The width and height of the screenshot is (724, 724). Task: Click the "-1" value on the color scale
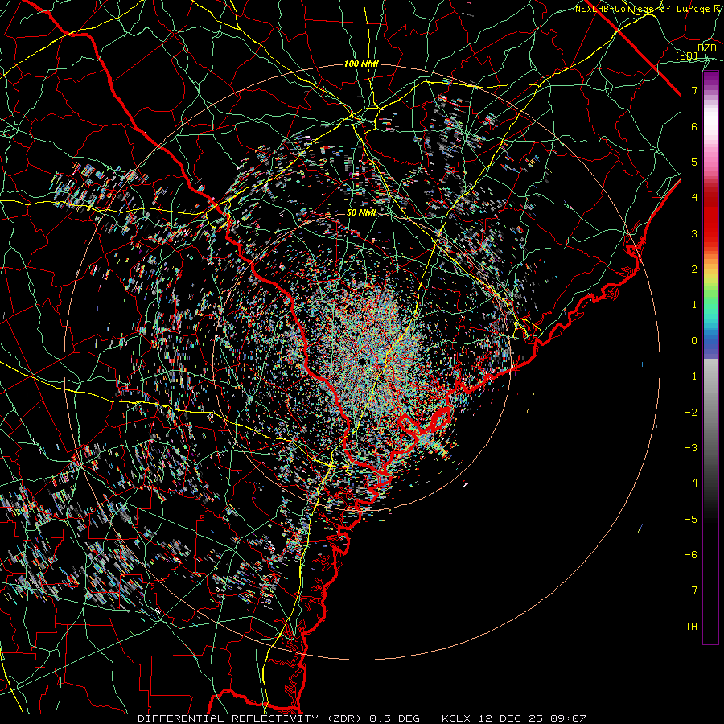(691, 376)
